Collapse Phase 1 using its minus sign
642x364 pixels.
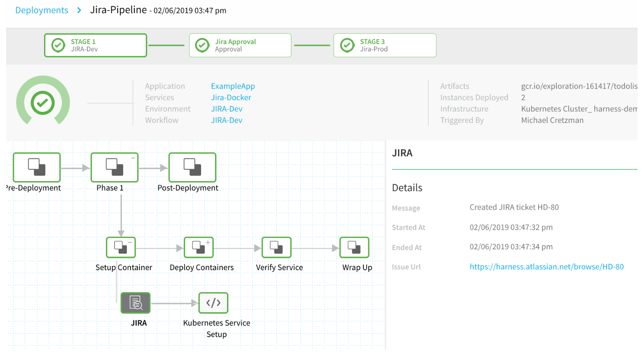click(x=133, y=158)
